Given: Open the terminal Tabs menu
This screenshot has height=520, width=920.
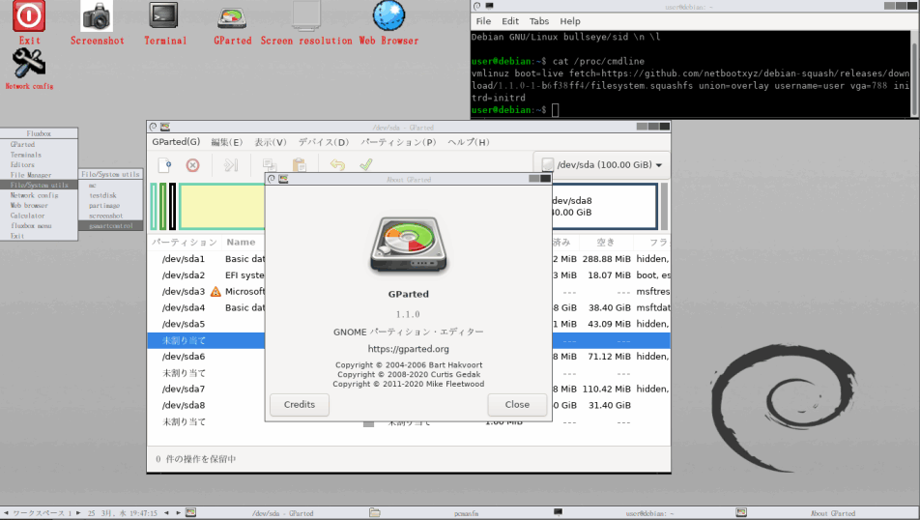Looking at the screenshot, I should (x=538, y=21).
